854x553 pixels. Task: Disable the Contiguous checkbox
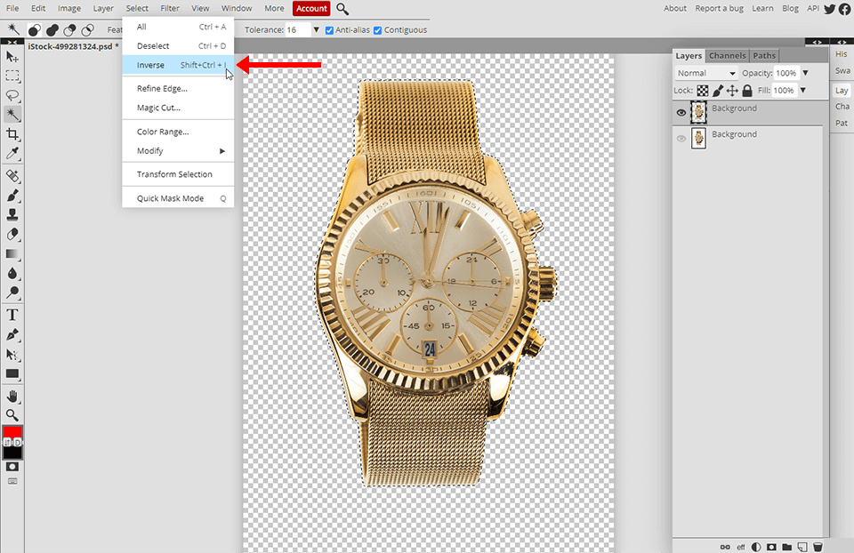point(378,30)
